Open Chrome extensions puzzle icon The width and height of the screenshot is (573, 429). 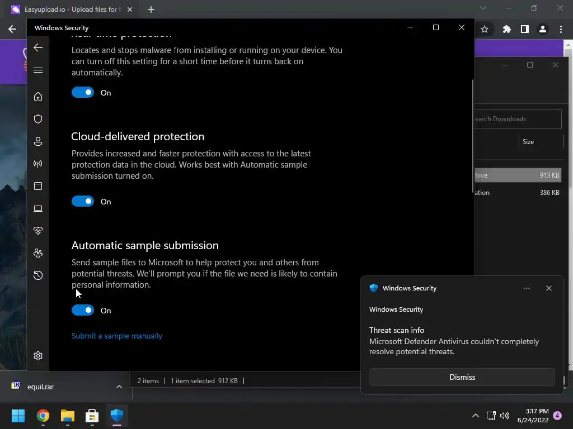pos(506,29)
